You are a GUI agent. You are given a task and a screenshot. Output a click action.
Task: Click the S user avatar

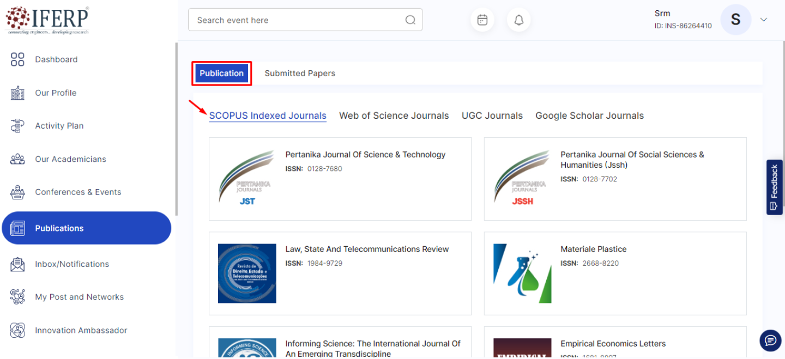735,20
